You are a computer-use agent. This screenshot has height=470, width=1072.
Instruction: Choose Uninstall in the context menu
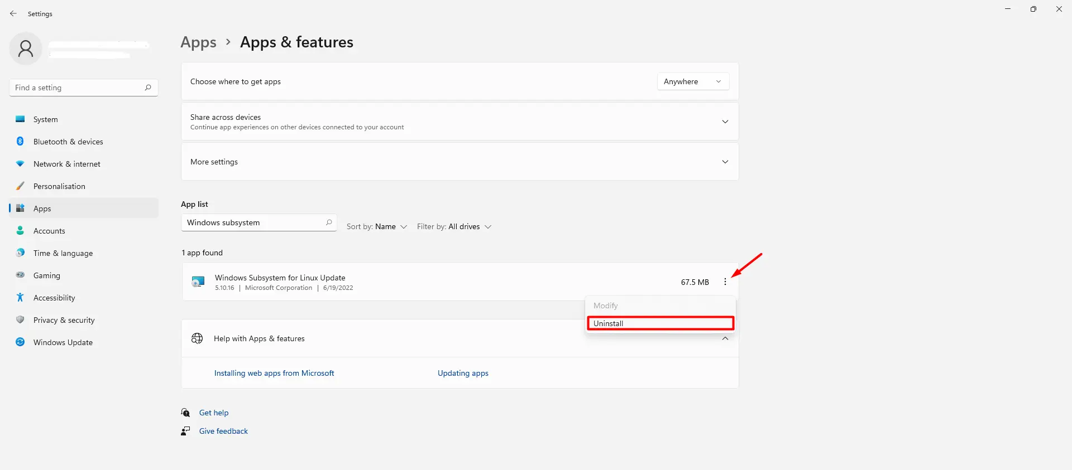click(x=661, y=323)
